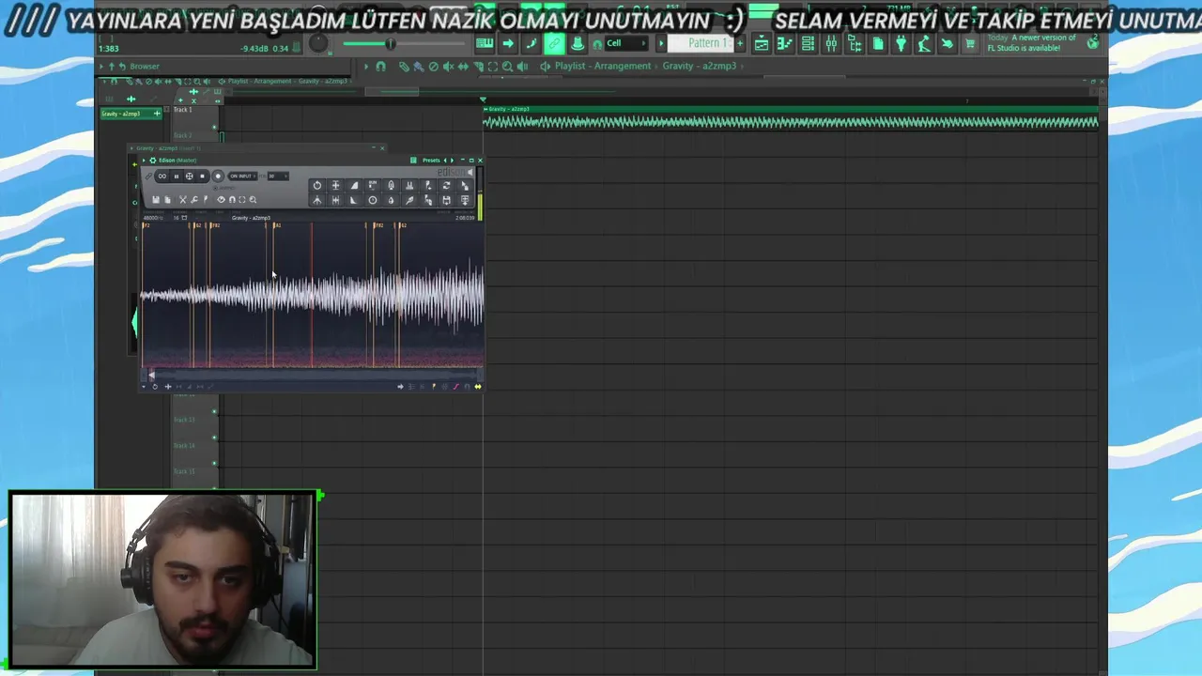Click Edison's normalize tool icon
This screenshot has height=676, width=1202.
pyautogui.click(x=335, y=185)
